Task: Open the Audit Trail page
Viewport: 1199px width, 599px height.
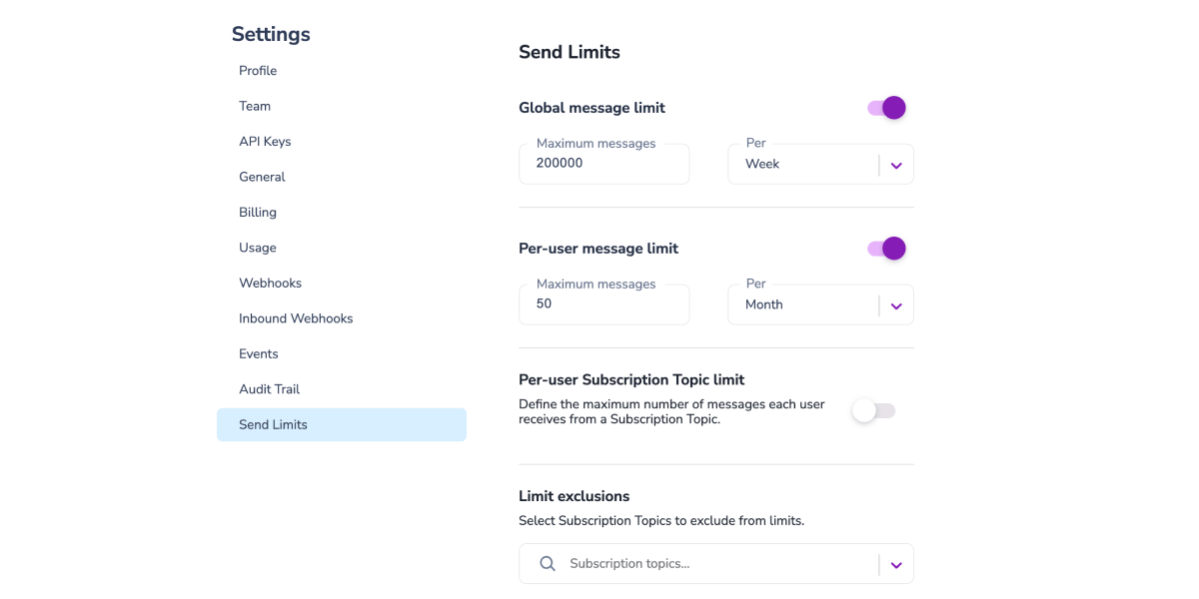Action: click(x=271, y=388)
